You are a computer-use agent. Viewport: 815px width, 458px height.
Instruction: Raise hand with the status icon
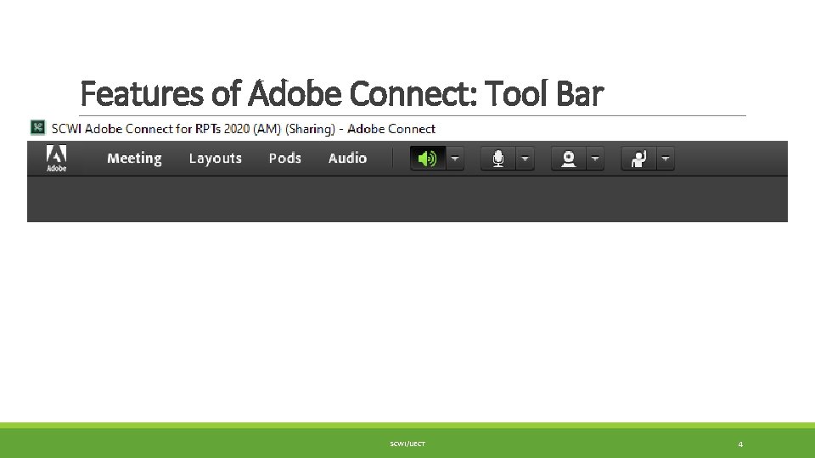point(638,159)
